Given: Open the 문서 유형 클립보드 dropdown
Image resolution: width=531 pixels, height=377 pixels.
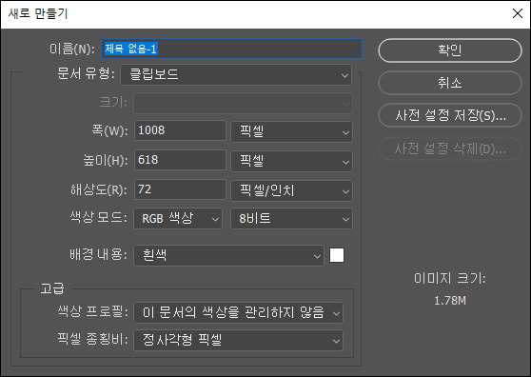Looking at the screenshot, I should pyautogui.click(x=236, y=74).
